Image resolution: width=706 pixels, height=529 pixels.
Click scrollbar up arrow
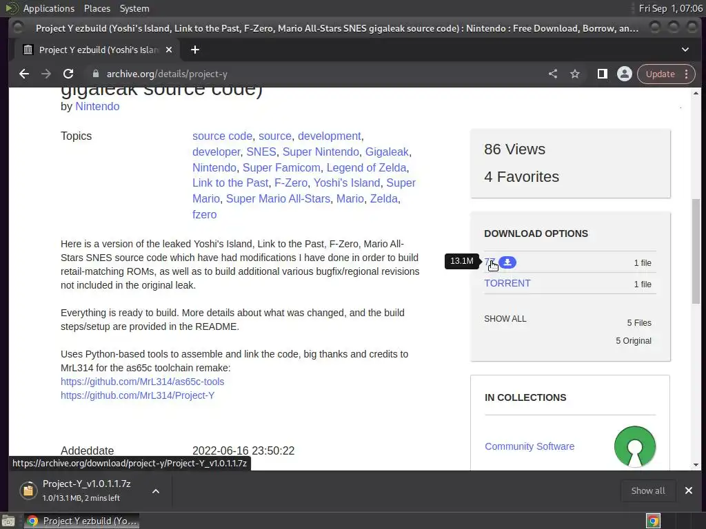point(696,93)
